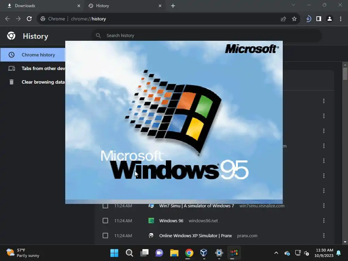348x261 pixels.
Task: Open the Chrome downloads toolbar icon
Action: [x=308, y=19]
